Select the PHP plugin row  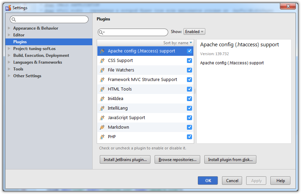tap(145, 137)
